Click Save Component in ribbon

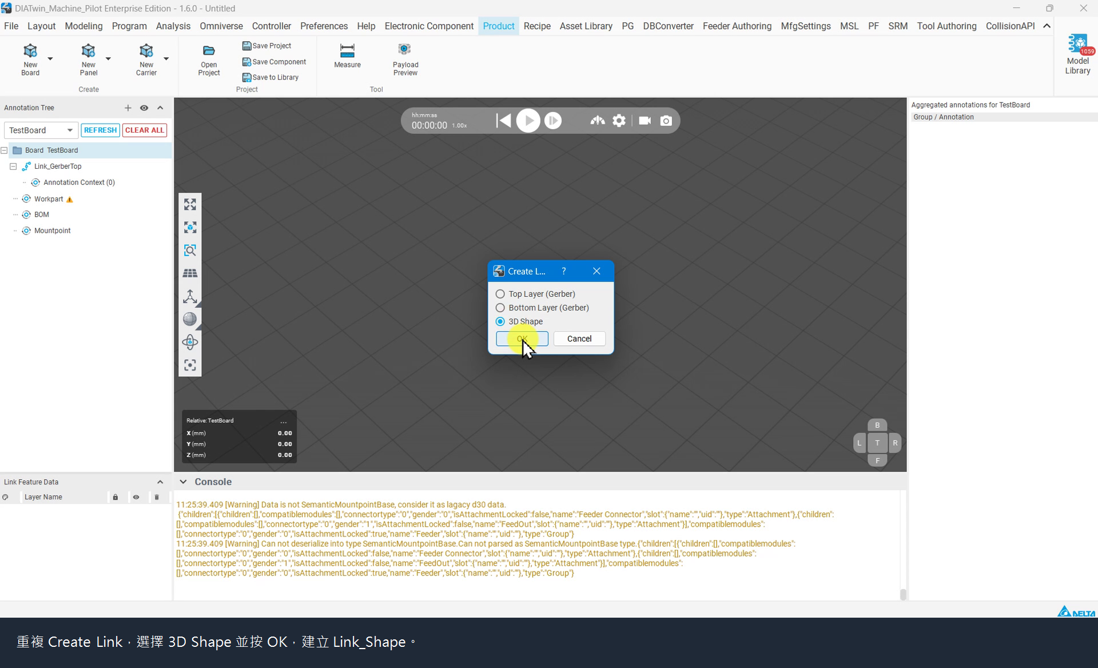pos(274,62)
